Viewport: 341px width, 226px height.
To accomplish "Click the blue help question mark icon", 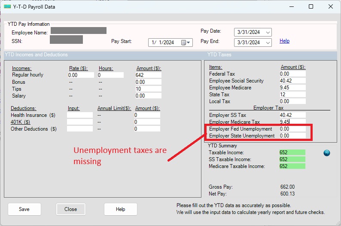I will 327,153.
